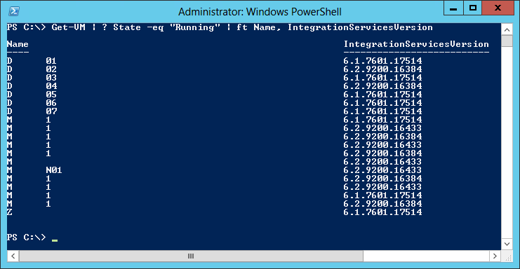Viewport: 520px width, 269px height.
Task: Click the Get-VM command line text
Action: pos(242,27)
